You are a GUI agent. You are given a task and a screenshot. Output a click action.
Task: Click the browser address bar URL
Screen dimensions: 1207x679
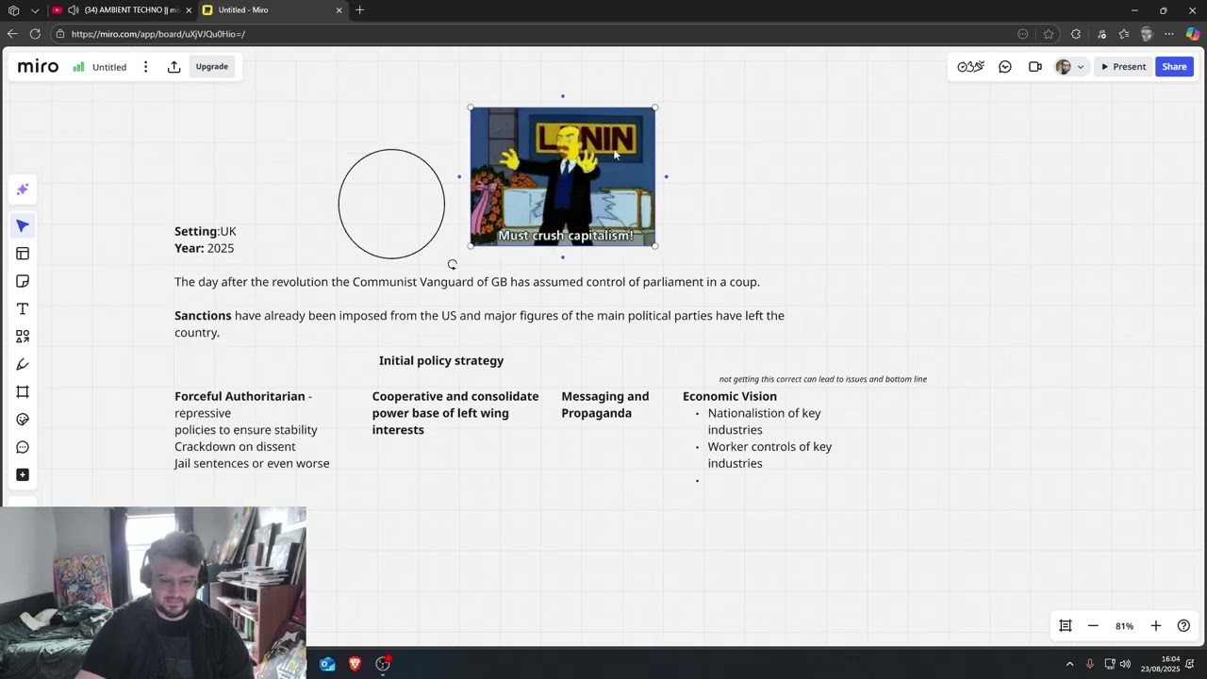158,34
